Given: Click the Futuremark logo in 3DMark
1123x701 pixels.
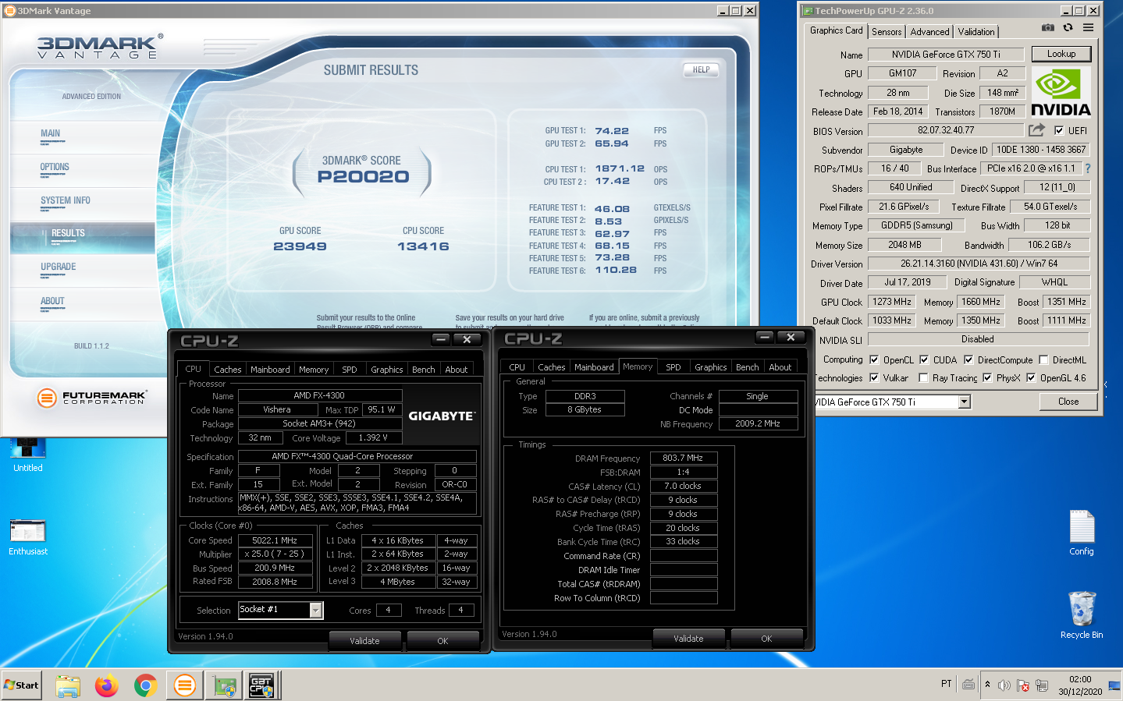Looking at the screenshot, I should pos(91,398).
